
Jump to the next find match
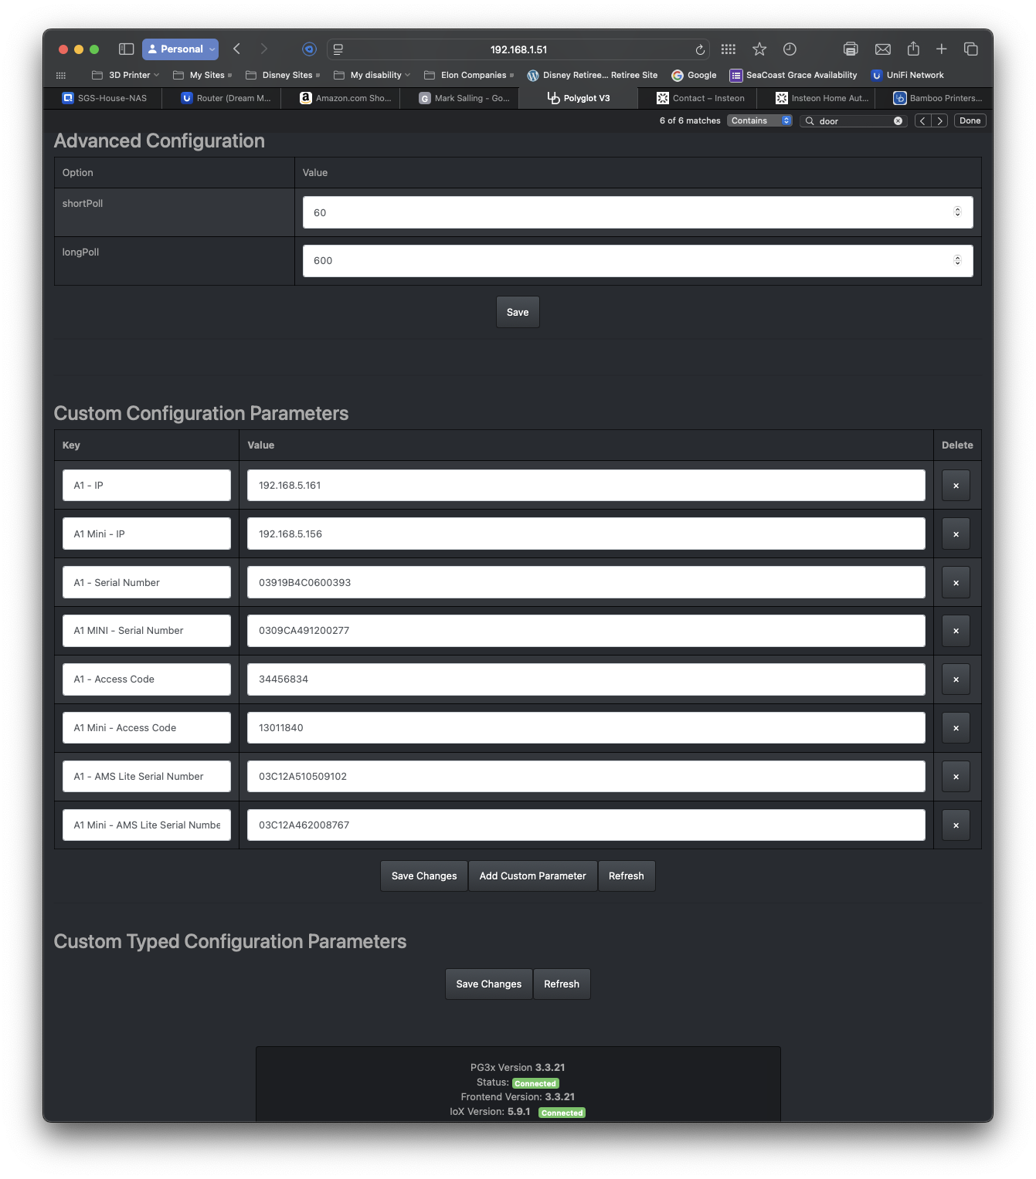(939, 120)
